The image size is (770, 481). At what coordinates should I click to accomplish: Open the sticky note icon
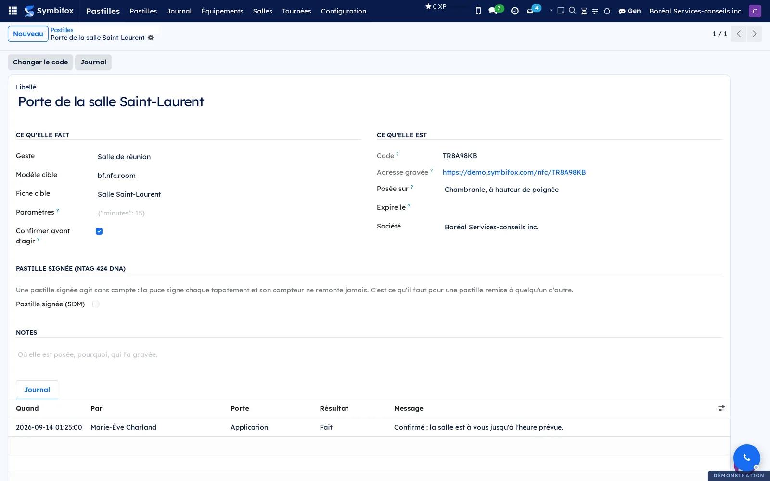point(561,10)
